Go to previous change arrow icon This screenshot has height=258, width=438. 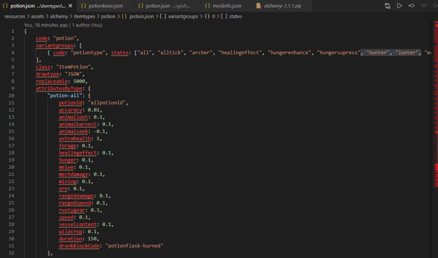pos(411,6)
